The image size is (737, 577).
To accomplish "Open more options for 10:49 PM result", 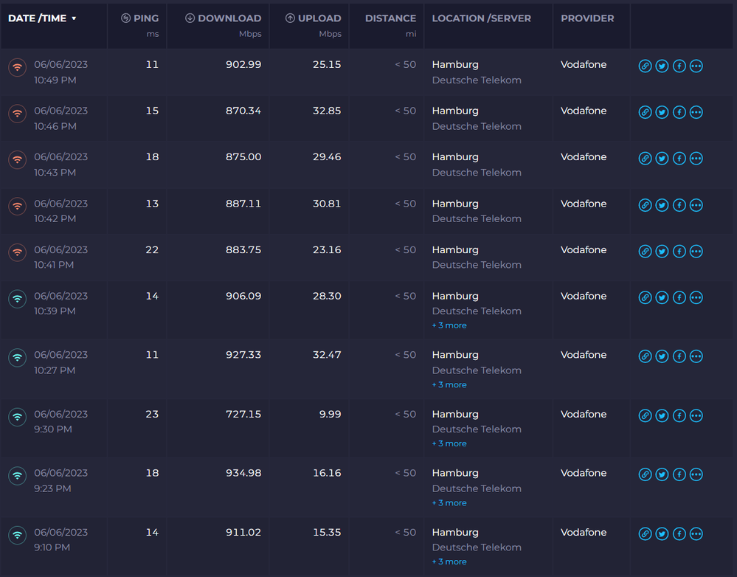I will click(x=696, y=66).
